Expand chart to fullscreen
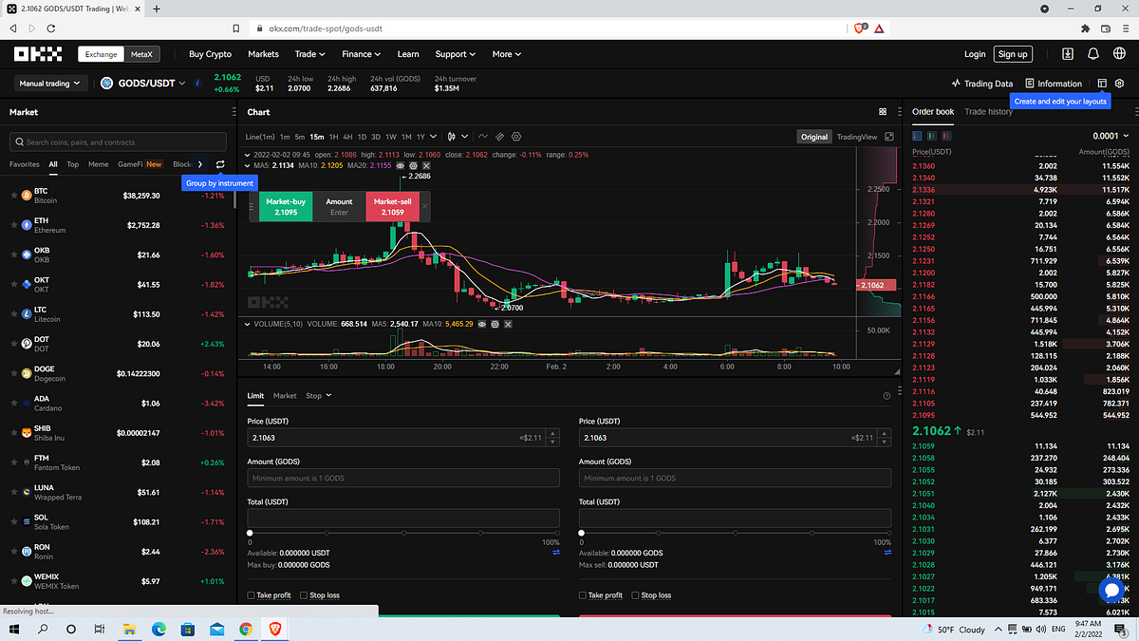This screenshot has width=1139, height=641. point(889,137)
